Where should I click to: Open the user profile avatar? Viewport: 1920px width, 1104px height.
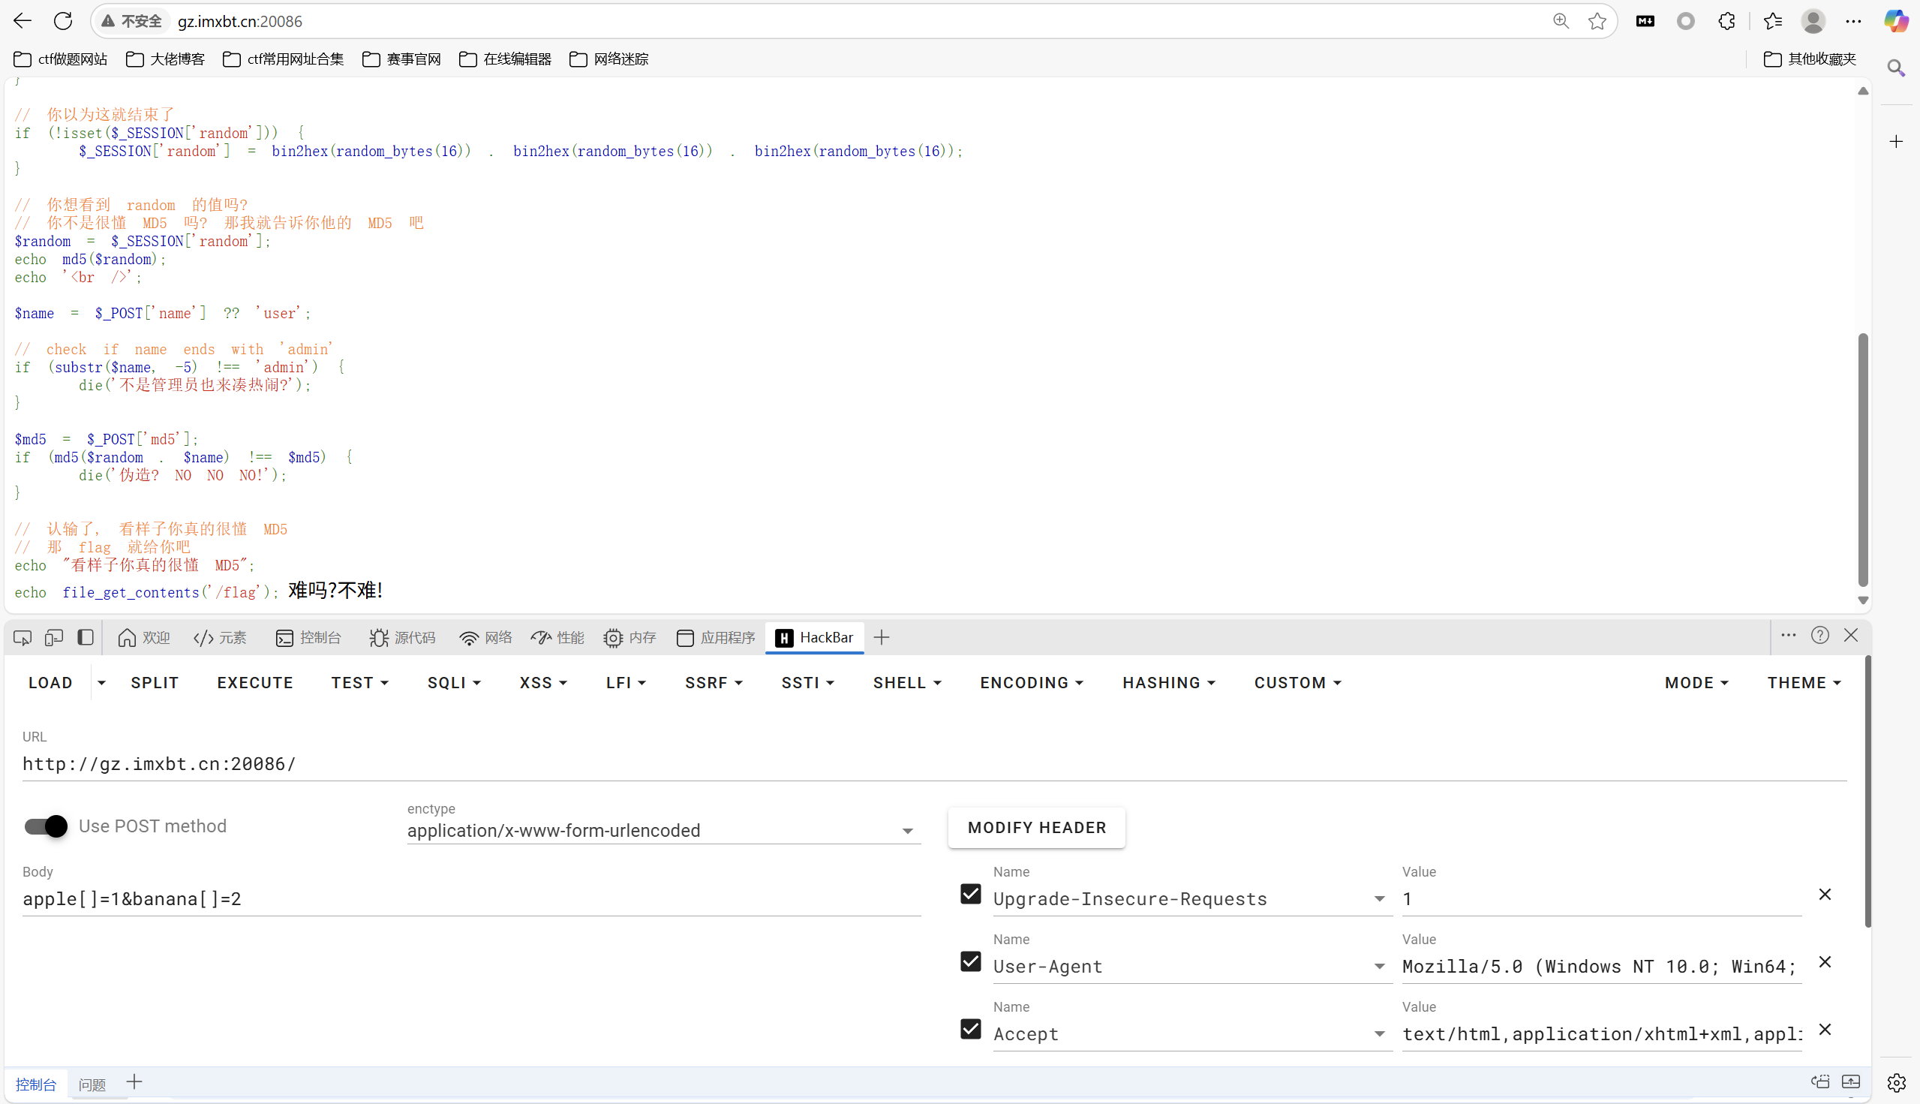click(x=1813, y=21)
